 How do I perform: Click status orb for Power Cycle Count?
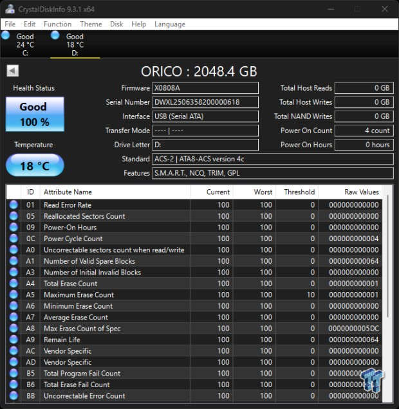point(14,239)
